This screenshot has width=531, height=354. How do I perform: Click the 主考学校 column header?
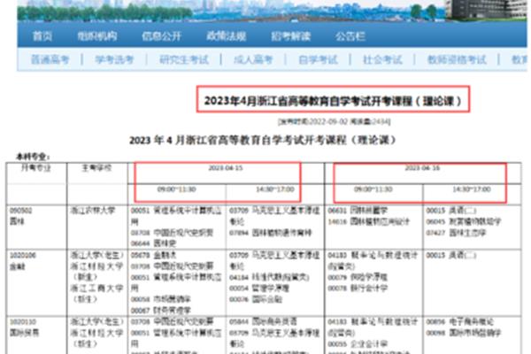point(96,167)
